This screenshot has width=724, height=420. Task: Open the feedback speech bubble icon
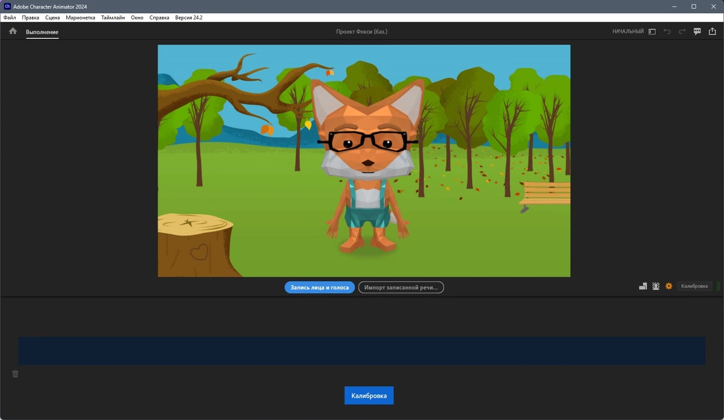coord(697,31)
